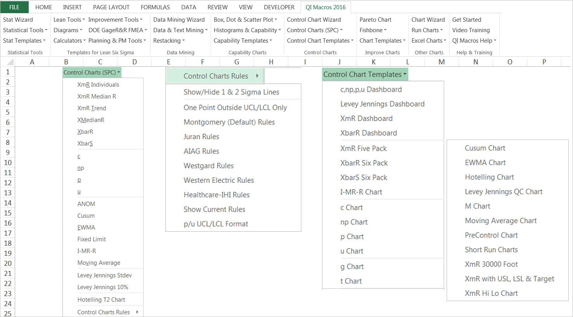Click Get Started in Help group
573x317 pixels.
(x=466, y=19)
